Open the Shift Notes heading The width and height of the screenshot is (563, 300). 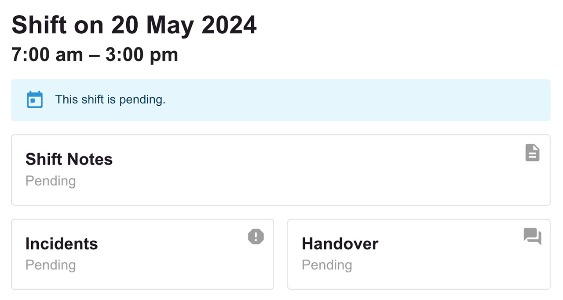69,159
